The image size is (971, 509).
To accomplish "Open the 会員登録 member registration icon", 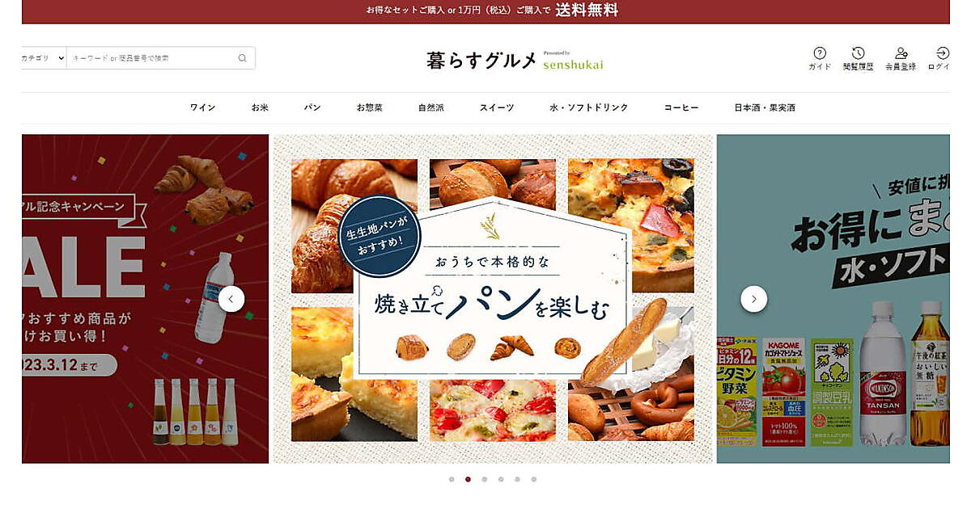I will point(901,58).
